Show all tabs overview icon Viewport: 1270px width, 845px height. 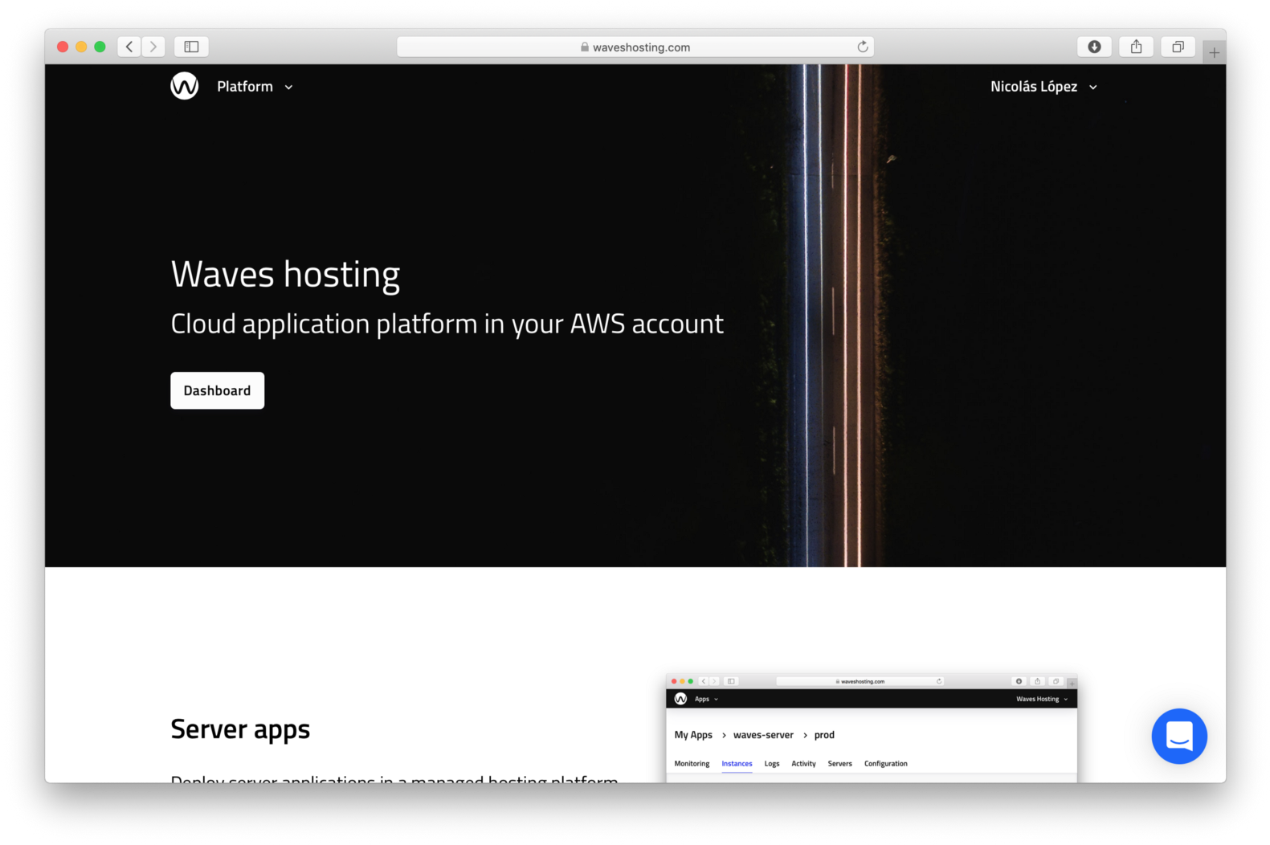coord(1178,47)
